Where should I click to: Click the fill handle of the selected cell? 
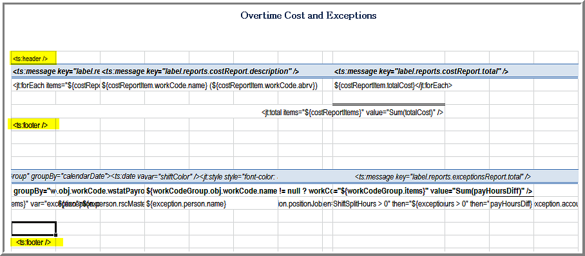(56, 235)
